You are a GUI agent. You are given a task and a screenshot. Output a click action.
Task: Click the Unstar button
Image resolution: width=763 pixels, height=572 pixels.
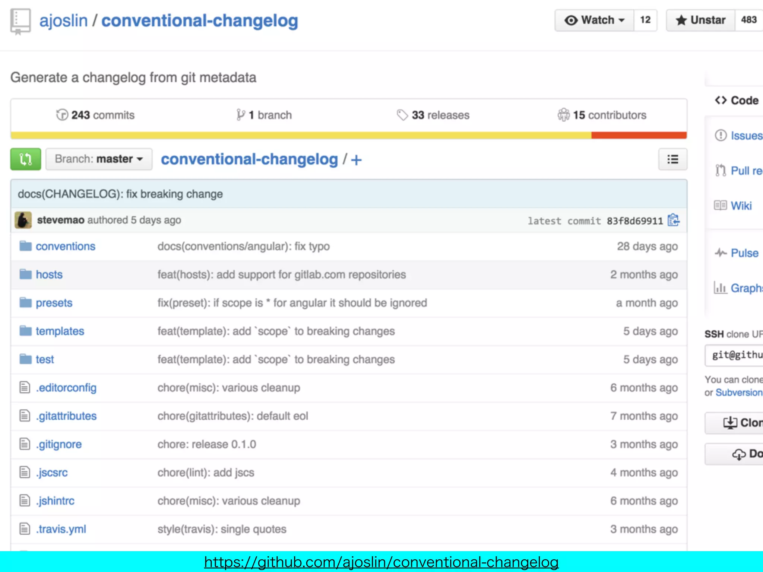(x=700, y=20)
